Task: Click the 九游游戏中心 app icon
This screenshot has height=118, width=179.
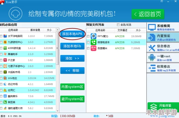Action: [x=5, y=42]
